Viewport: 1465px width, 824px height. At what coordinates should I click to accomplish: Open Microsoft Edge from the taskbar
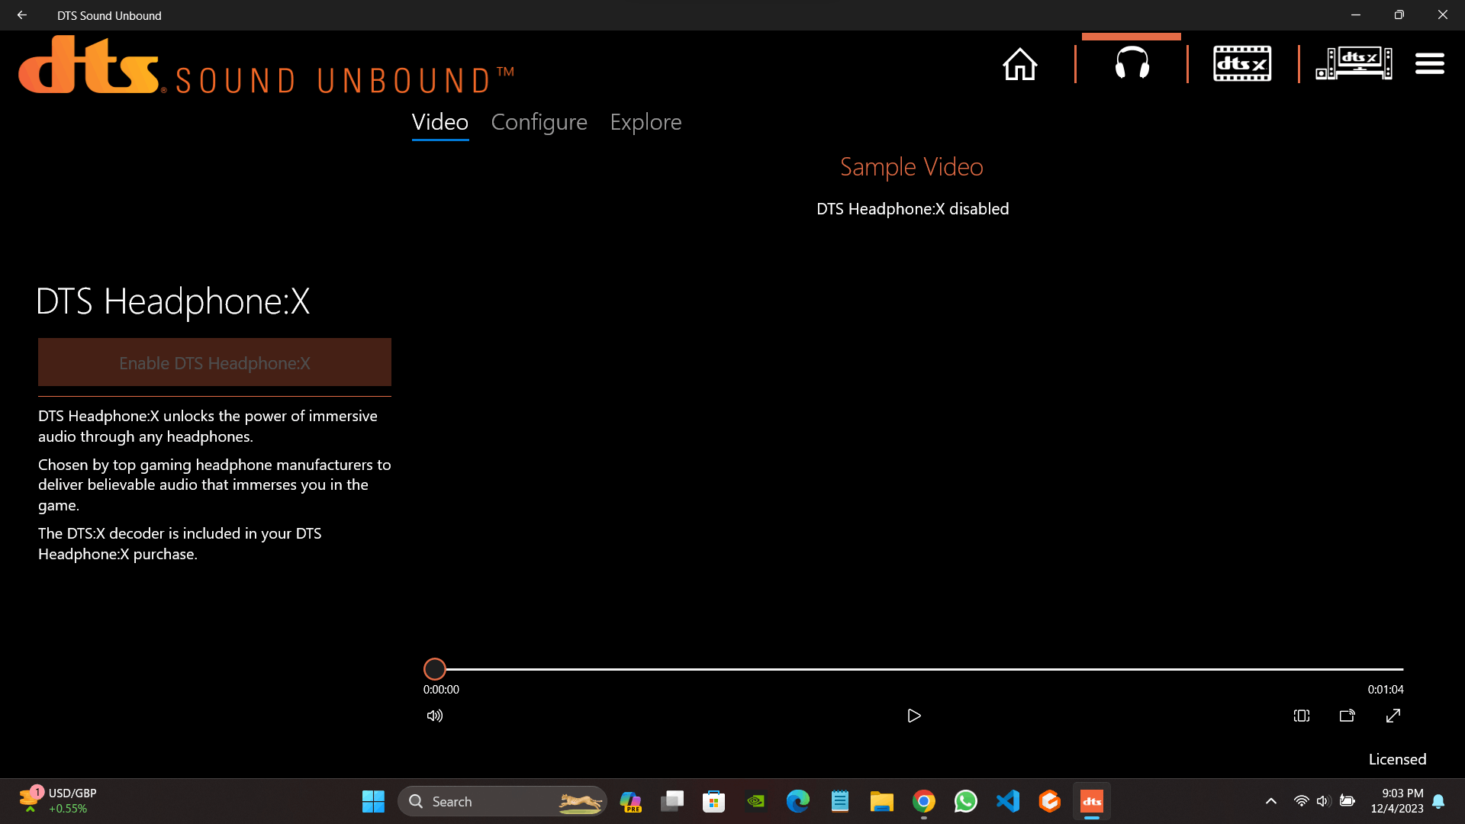(x=797, y=801)
